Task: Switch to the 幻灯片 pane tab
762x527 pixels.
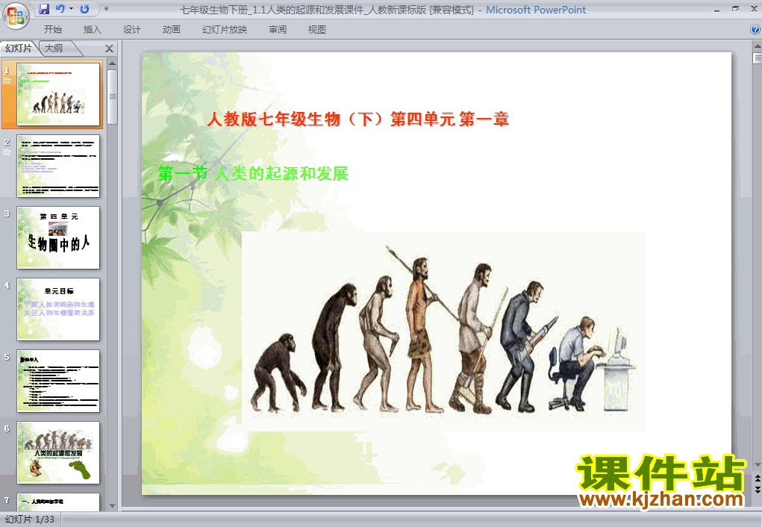Action: pyautogui.click(x=19, y=48)
